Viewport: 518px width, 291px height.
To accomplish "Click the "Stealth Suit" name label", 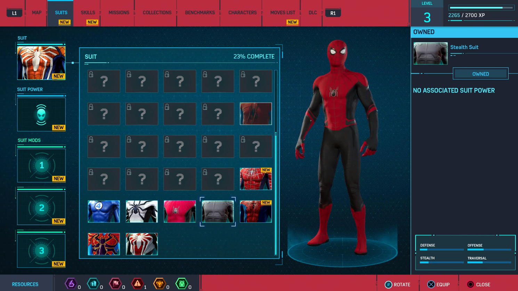I will [x=464, y=47].
